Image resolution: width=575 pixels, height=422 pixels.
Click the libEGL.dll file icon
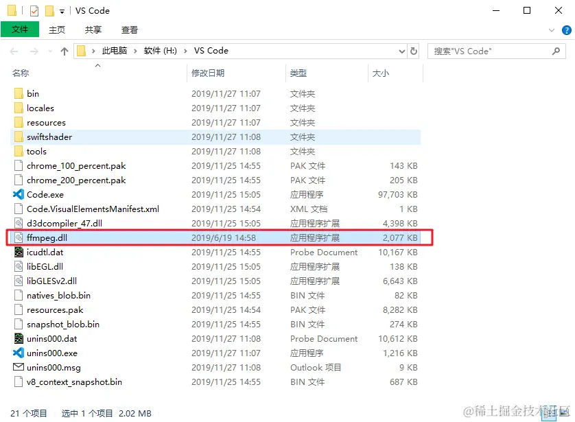click(x=19, y=266)
